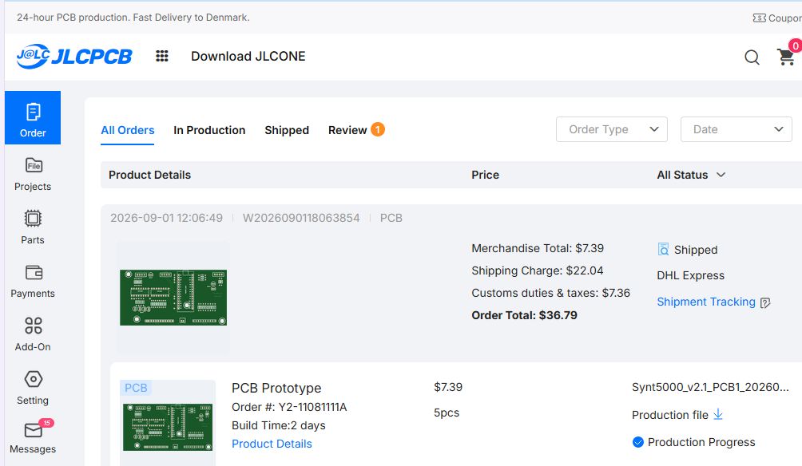The height and width of the screenshot is (466, 802).
Task: Open the Order sidebar section
Action: point(33,117)
